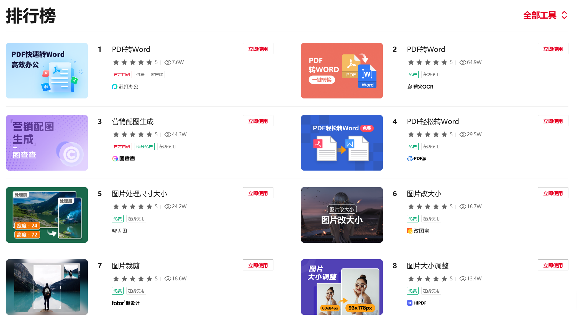
Task: Open the dark 图片改大小 thumbnail
Action: 342,215
